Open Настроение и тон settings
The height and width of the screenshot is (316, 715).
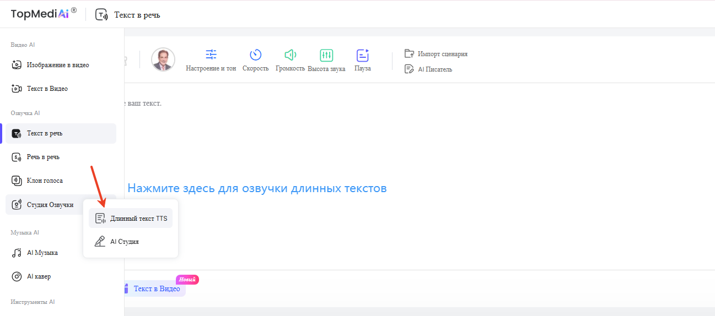tap(211, 68)
